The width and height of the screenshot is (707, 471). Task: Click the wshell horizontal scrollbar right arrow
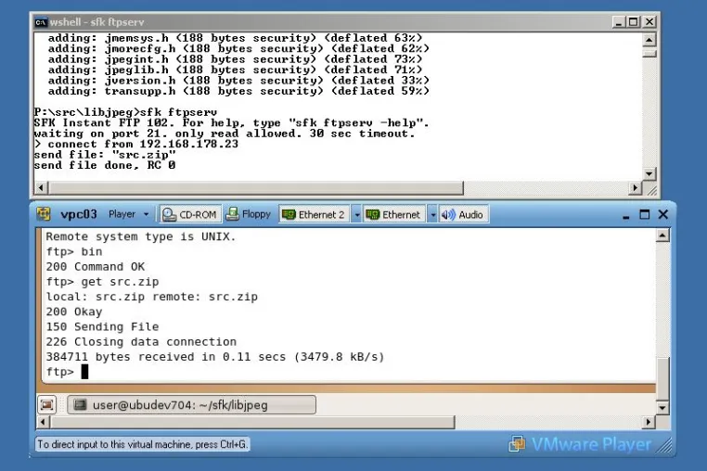[635, 187]
